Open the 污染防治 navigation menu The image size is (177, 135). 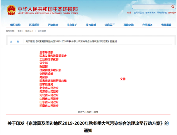coord(53,25)
